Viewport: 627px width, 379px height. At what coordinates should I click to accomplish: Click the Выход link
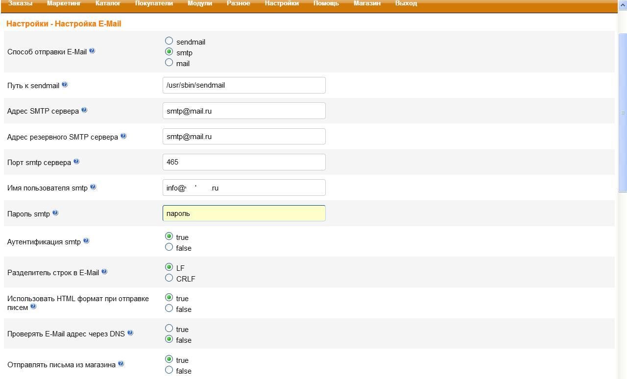pyautogui.click(x=406, y=3)
